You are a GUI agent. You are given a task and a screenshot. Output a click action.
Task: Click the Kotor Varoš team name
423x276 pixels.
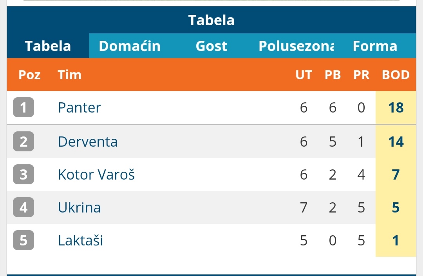click(96, 174)
